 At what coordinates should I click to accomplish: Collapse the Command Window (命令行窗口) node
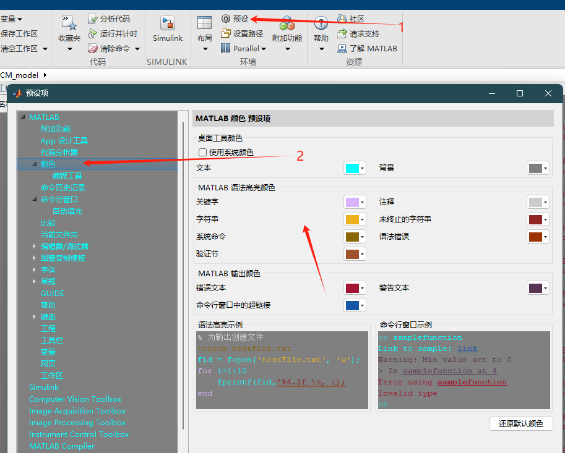pyautogui.click(x=35, y=199)
